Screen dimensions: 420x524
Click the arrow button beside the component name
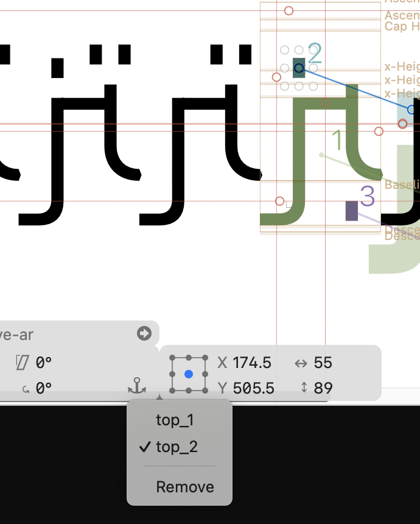pos(144,333)
